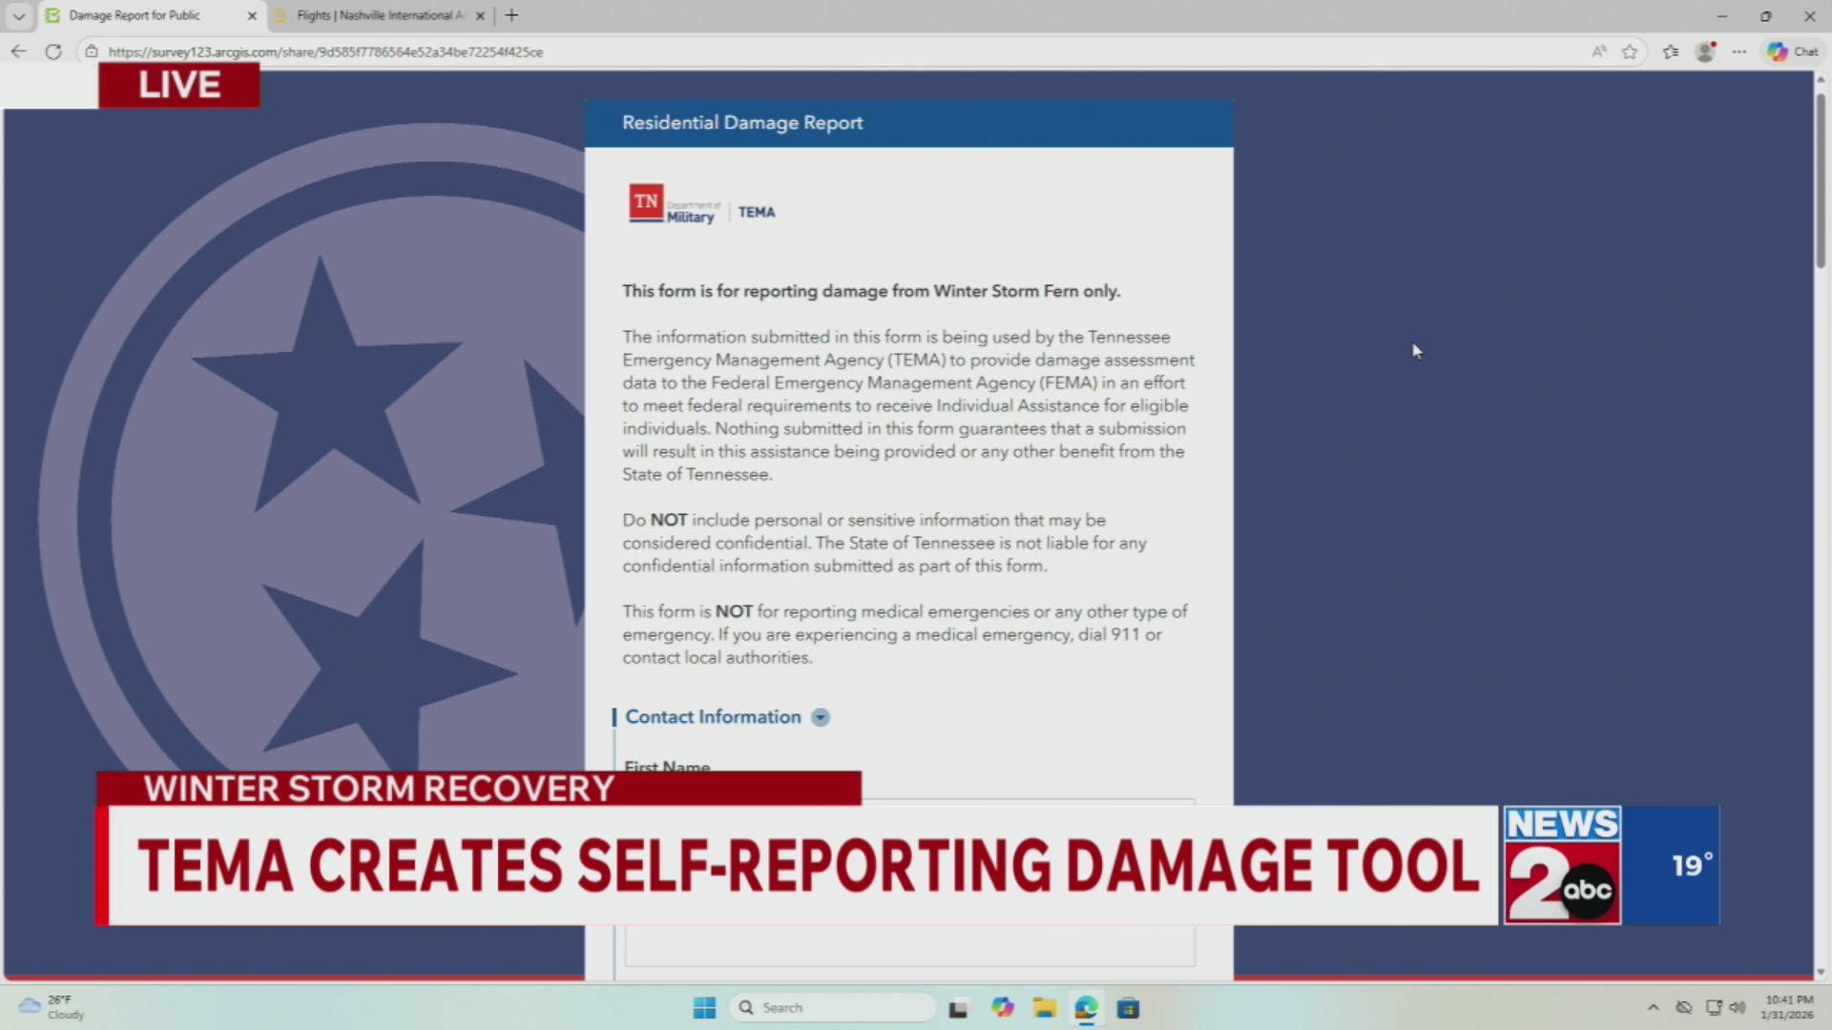The image size is (1832, 1030).
Task: Close the Flights Nashville International tab
Action: [480, 15]
